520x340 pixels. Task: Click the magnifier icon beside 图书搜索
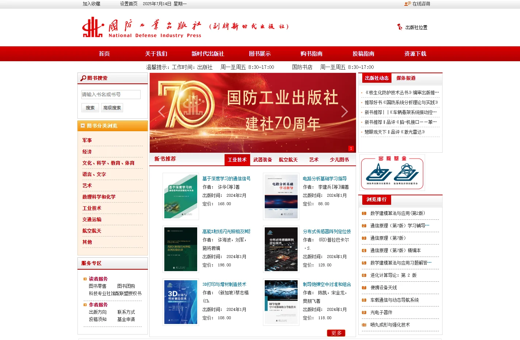click(x=83, y=78)
